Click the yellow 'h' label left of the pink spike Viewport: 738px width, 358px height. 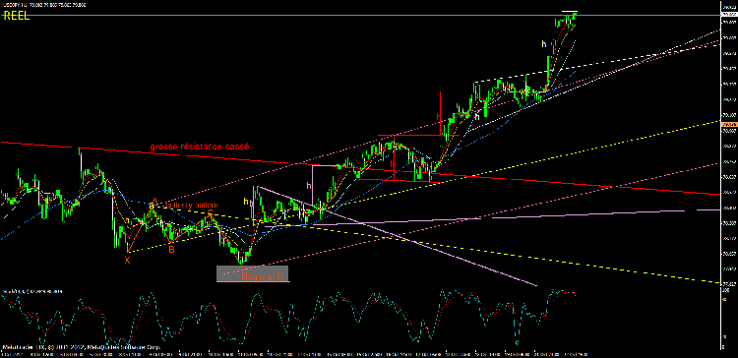[245, 202]
